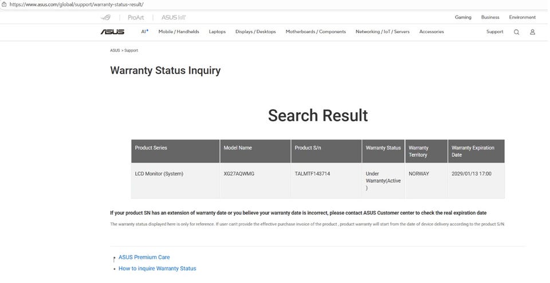Open the user account icon

pyautogui.click(x=532, y=32)
